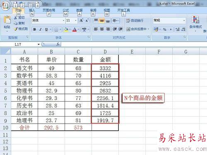Center text horizontally
This screenshot has height=155, width=207.
(102, 29)
